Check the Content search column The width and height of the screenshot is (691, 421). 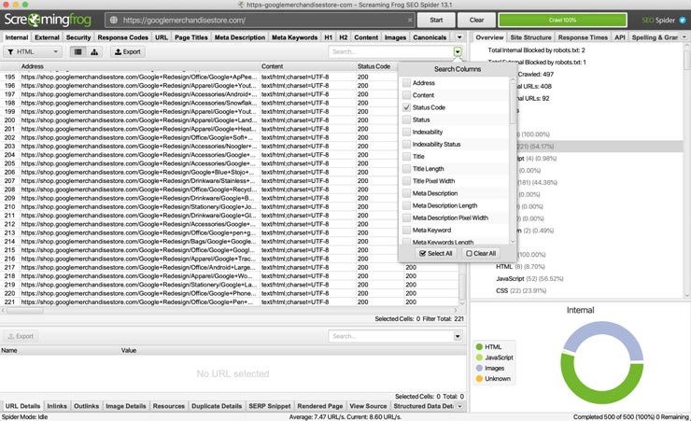pos(406,95)
